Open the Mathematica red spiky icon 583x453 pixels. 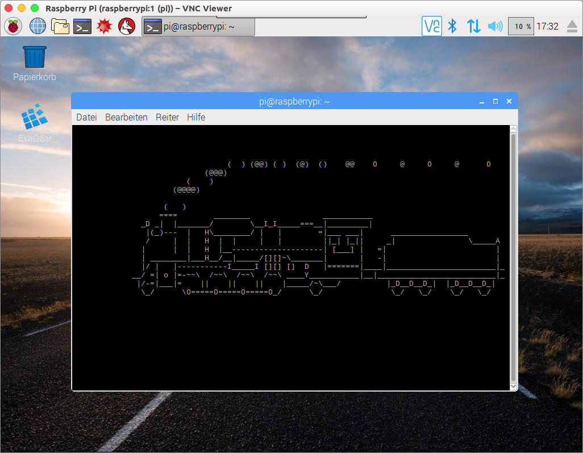(104, 26)
